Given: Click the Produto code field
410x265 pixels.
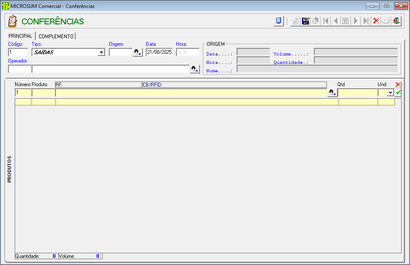Looking at the screenshot, I should click(x=43, y=93).
